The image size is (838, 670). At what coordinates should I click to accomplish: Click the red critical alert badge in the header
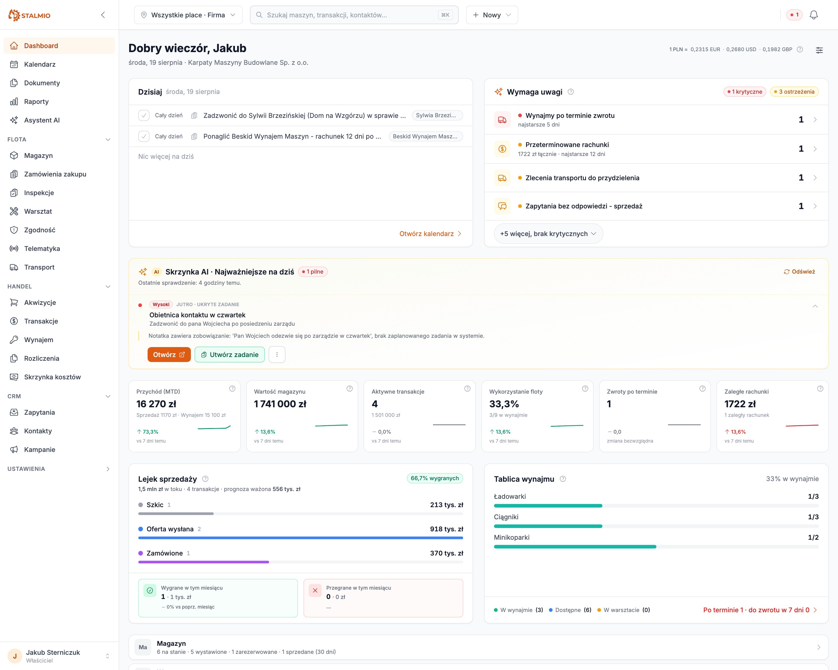pyautogui.click(x=794, y=15)
